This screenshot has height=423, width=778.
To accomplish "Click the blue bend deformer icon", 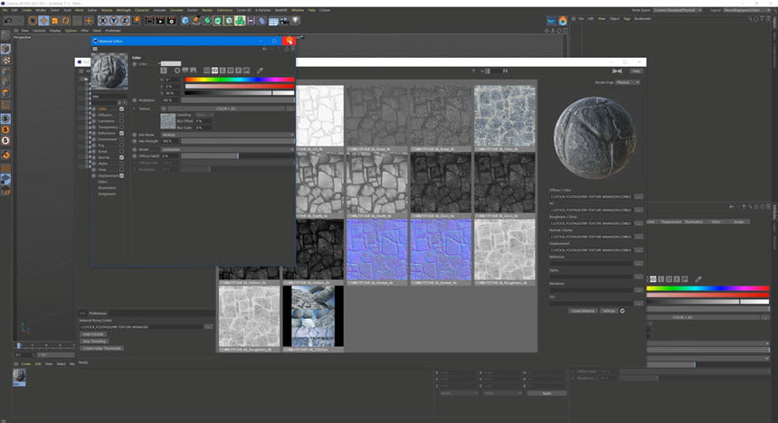I will pyautogui.click(x=262, y=21).
